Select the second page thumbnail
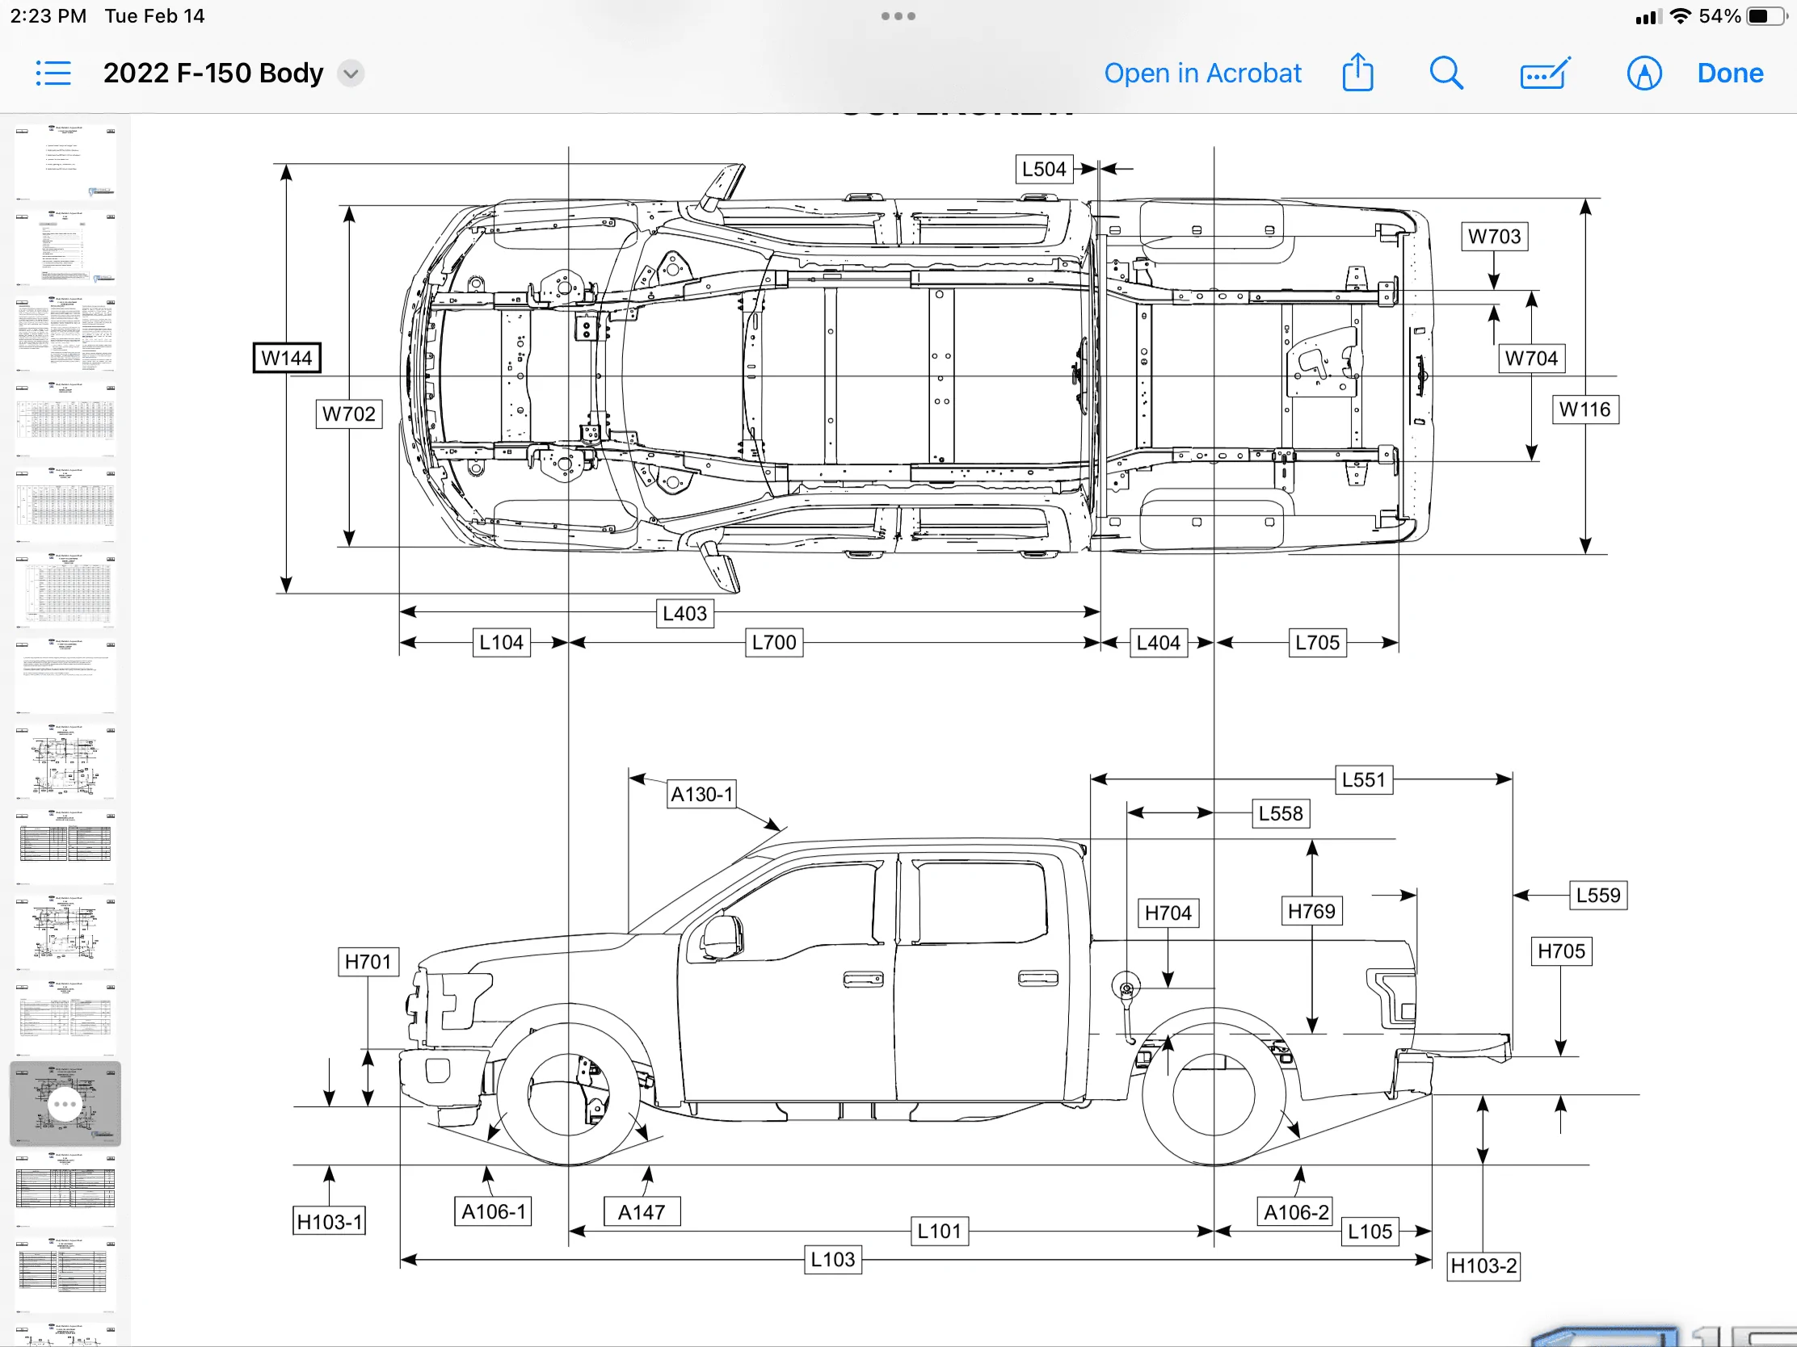The image size is (1797, 1347). coord(65,248)
